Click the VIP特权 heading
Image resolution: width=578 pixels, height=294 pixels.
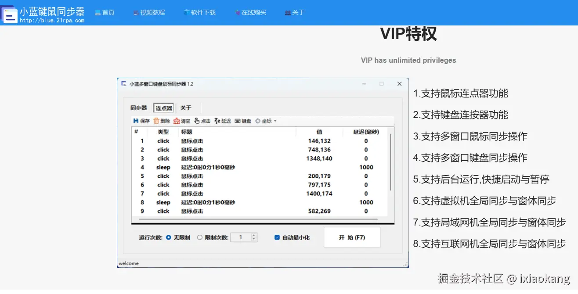[x=408, y=33]
